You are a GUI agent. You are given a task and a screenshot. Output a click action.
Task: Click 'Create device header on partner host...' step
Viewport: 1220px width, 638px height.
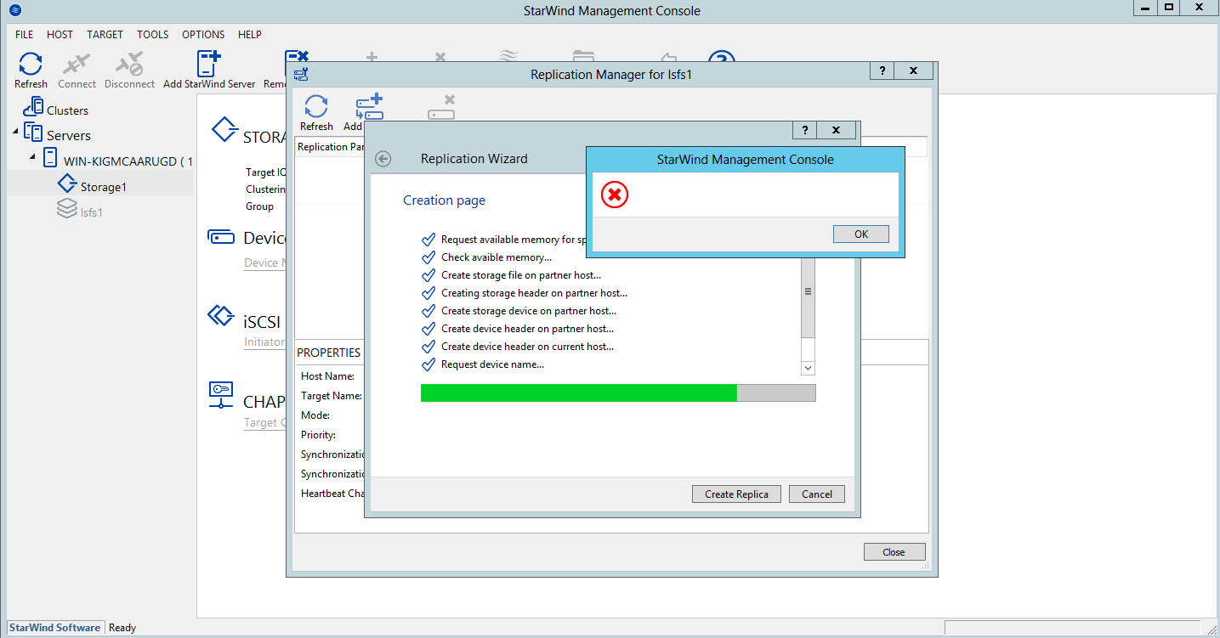tap(527, 329)
